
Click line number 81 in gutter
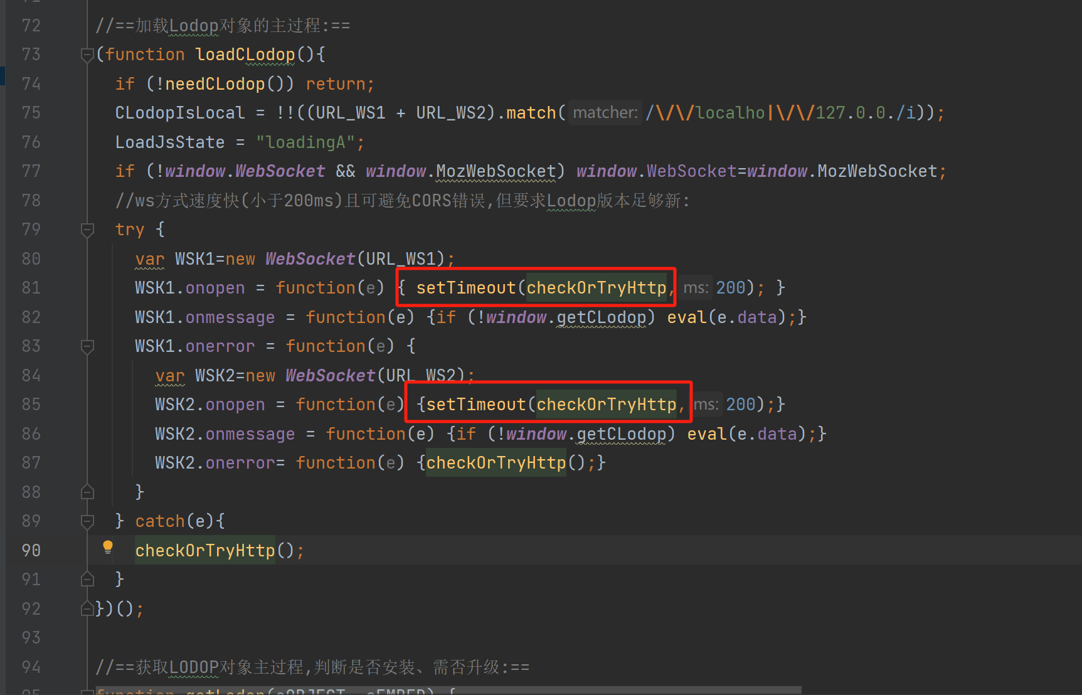(x=31, y=288)
